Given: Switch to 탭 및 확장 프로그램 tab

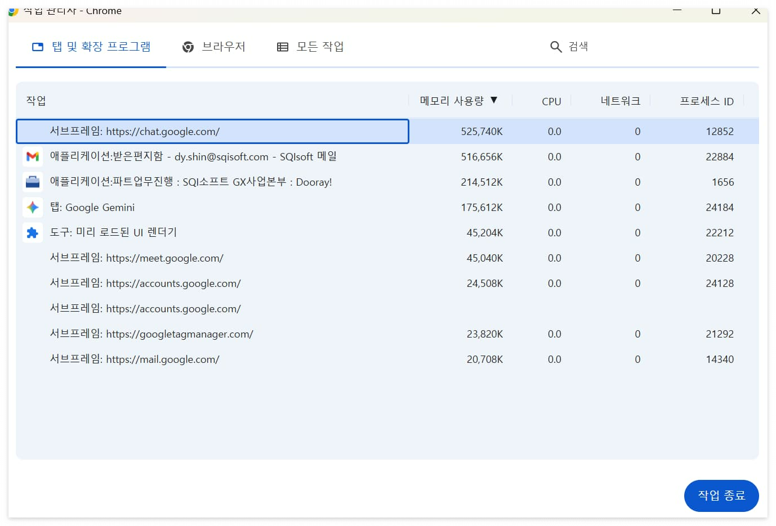Looking at the screenshot, I should coord(91,47).
